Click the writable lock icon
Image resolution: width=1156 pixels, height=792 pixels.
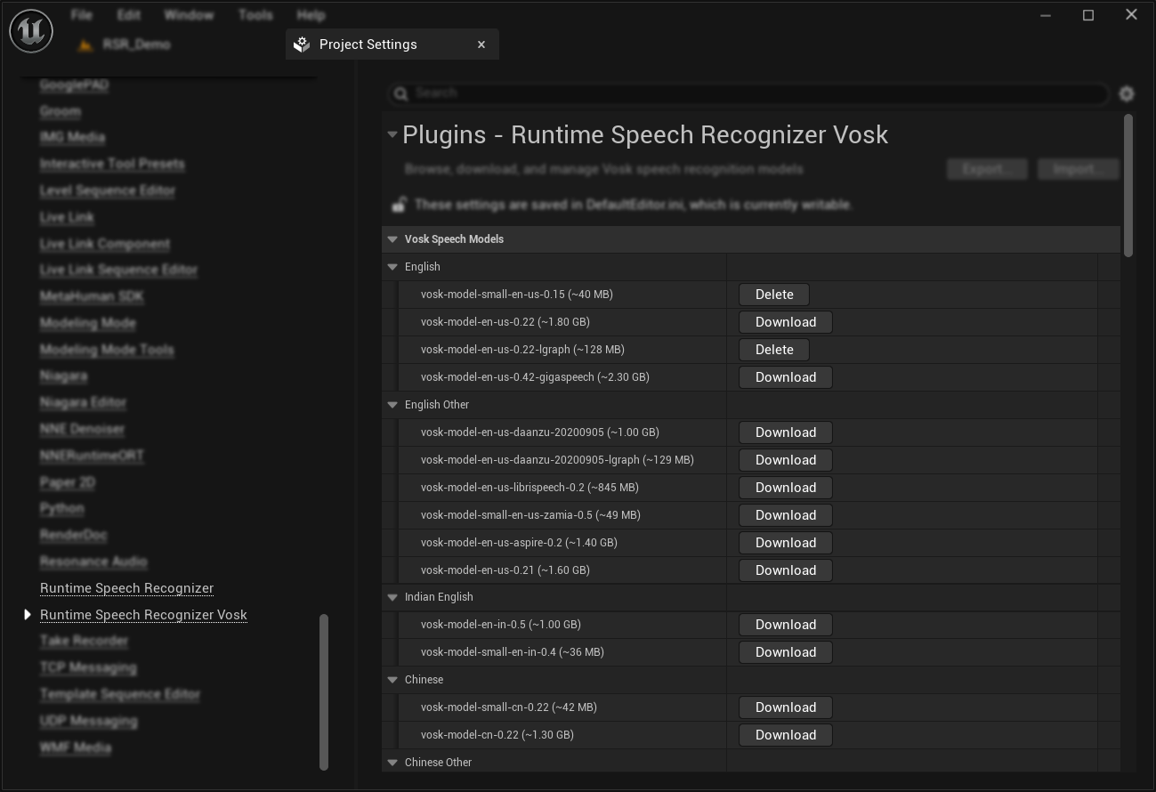coord(399,204)
